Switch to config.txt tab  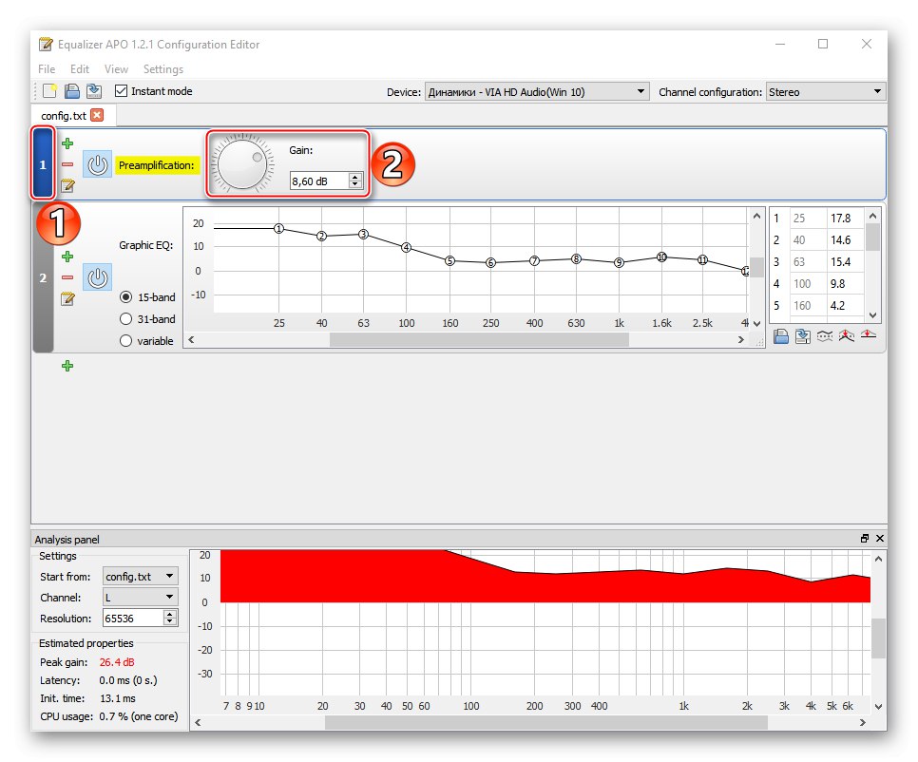pyautogui.click(x=64, y=116)
